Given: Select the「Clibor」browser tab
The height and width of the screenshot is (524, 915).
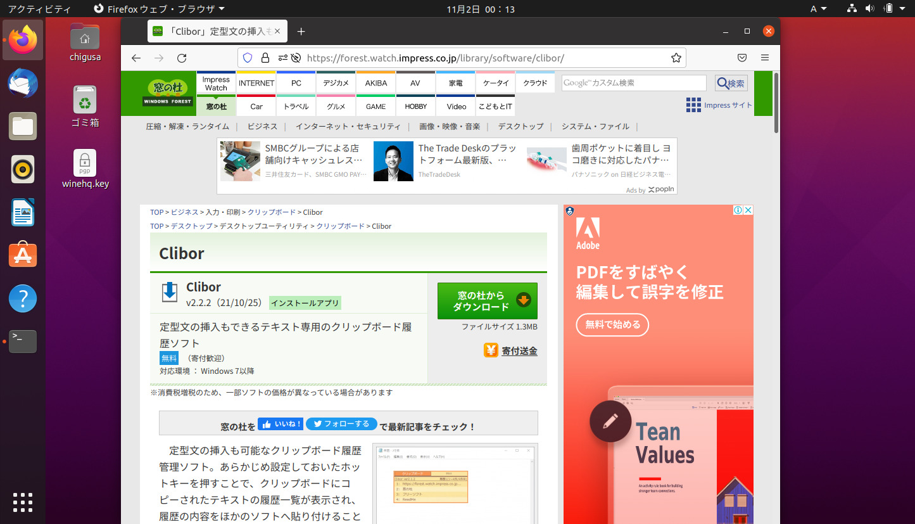Looking at the screenshot, I should pyautogui.click(x=218, y=32).
